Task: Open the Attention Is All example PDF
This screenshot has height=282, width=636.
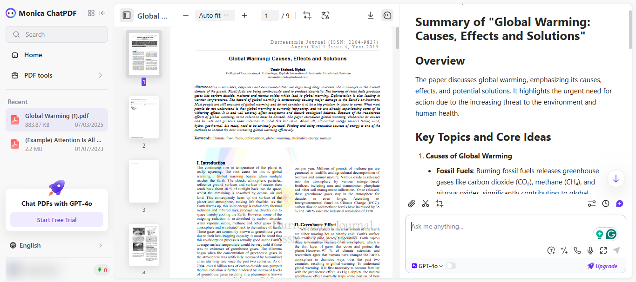Action: (x=57, y=144)
